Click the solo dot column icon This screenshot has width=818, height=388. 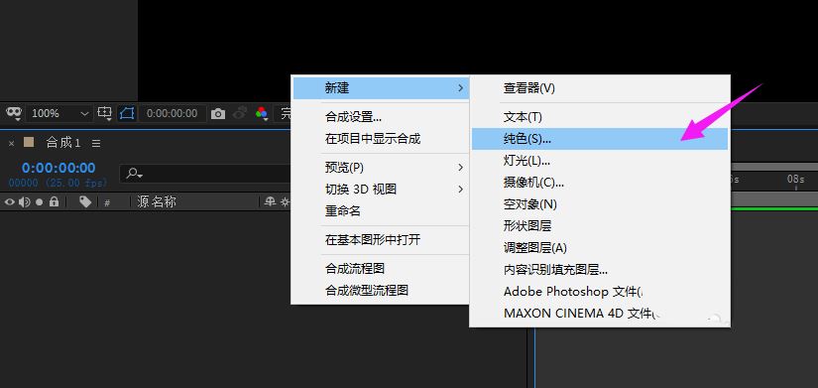click(39, 202)
